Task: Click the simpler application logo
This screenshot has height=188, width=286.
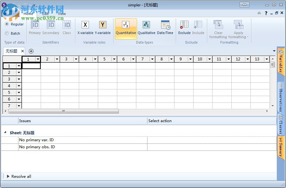Action: [x=4, y=5]
